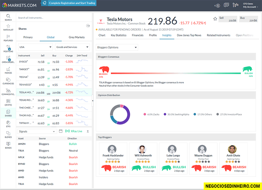
Task: Select the THOR IND... instrument row
Action: coord(54,116)
